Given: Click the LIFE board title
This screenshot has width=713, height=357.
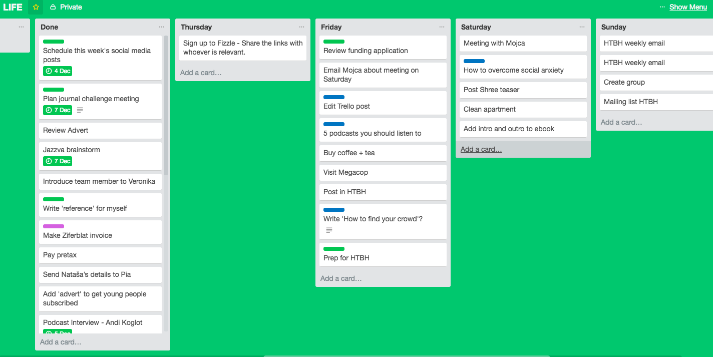Looking at the screenshot, I should coord(13,7).
